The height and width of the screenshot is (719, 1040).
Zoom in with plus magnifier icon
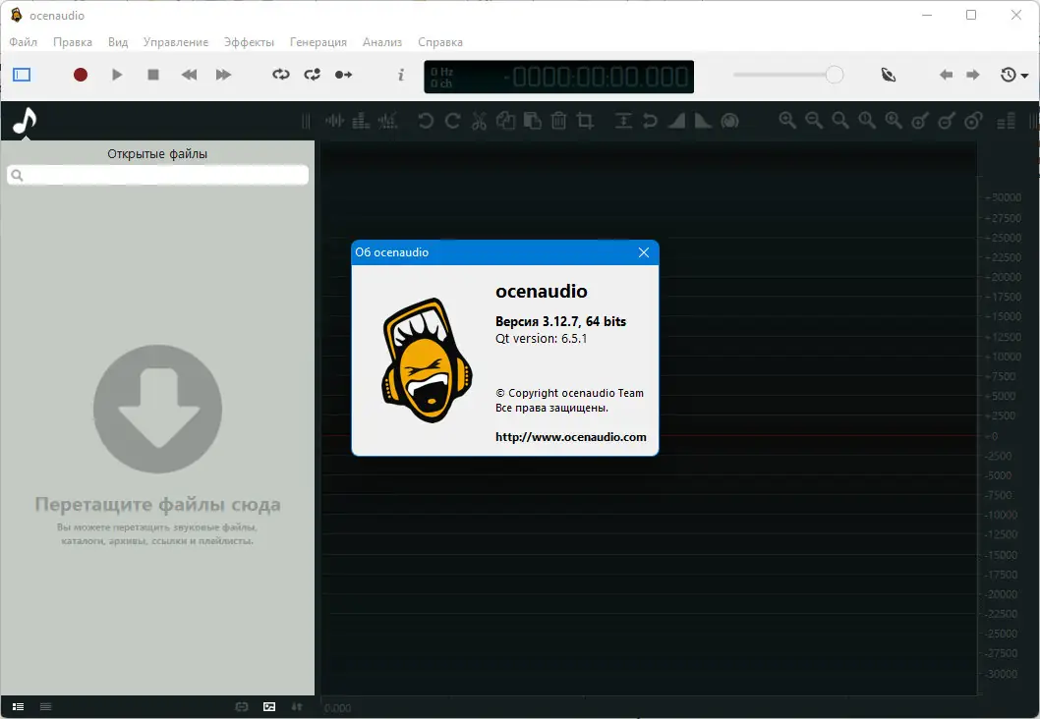[787, 121]
